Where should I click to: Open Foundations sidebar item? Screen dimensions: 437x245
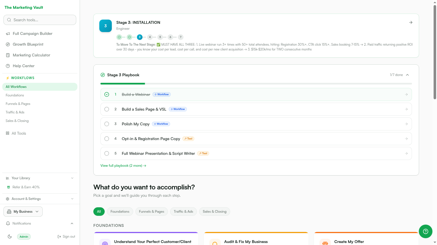point(40,95)
